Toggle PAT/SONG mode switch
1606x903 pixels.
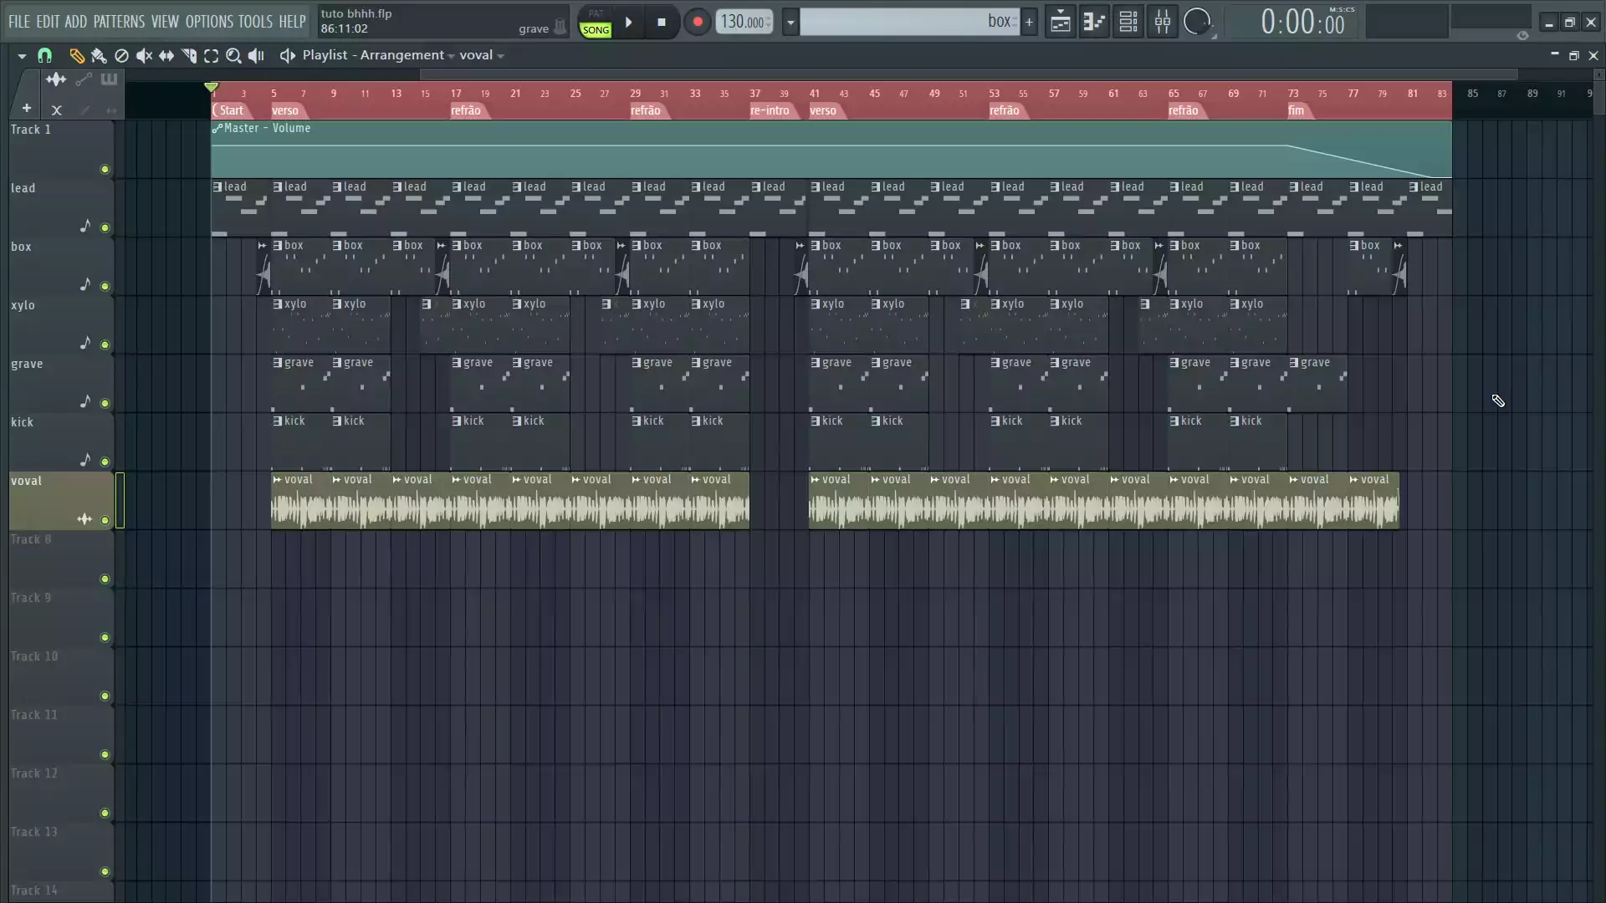click(596, 23)
